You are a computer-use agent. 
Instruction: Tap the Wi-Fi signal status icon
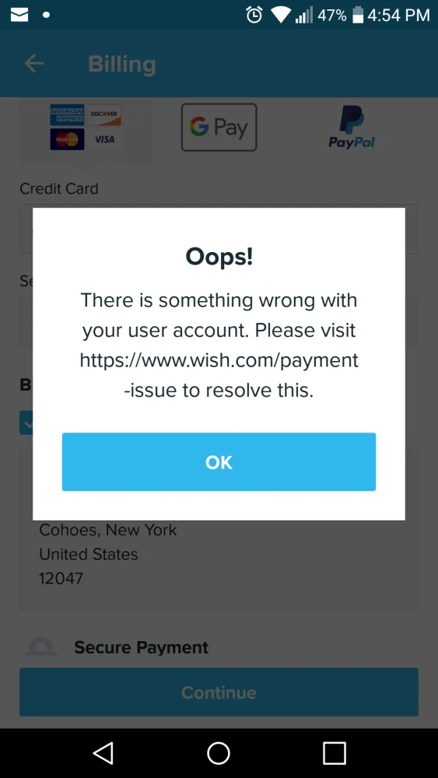[x=281, y=16]
